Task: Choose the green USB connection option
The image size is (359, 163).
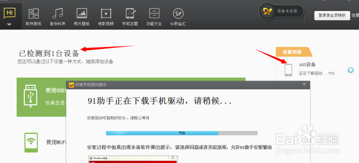Action: tap(41, 97)
